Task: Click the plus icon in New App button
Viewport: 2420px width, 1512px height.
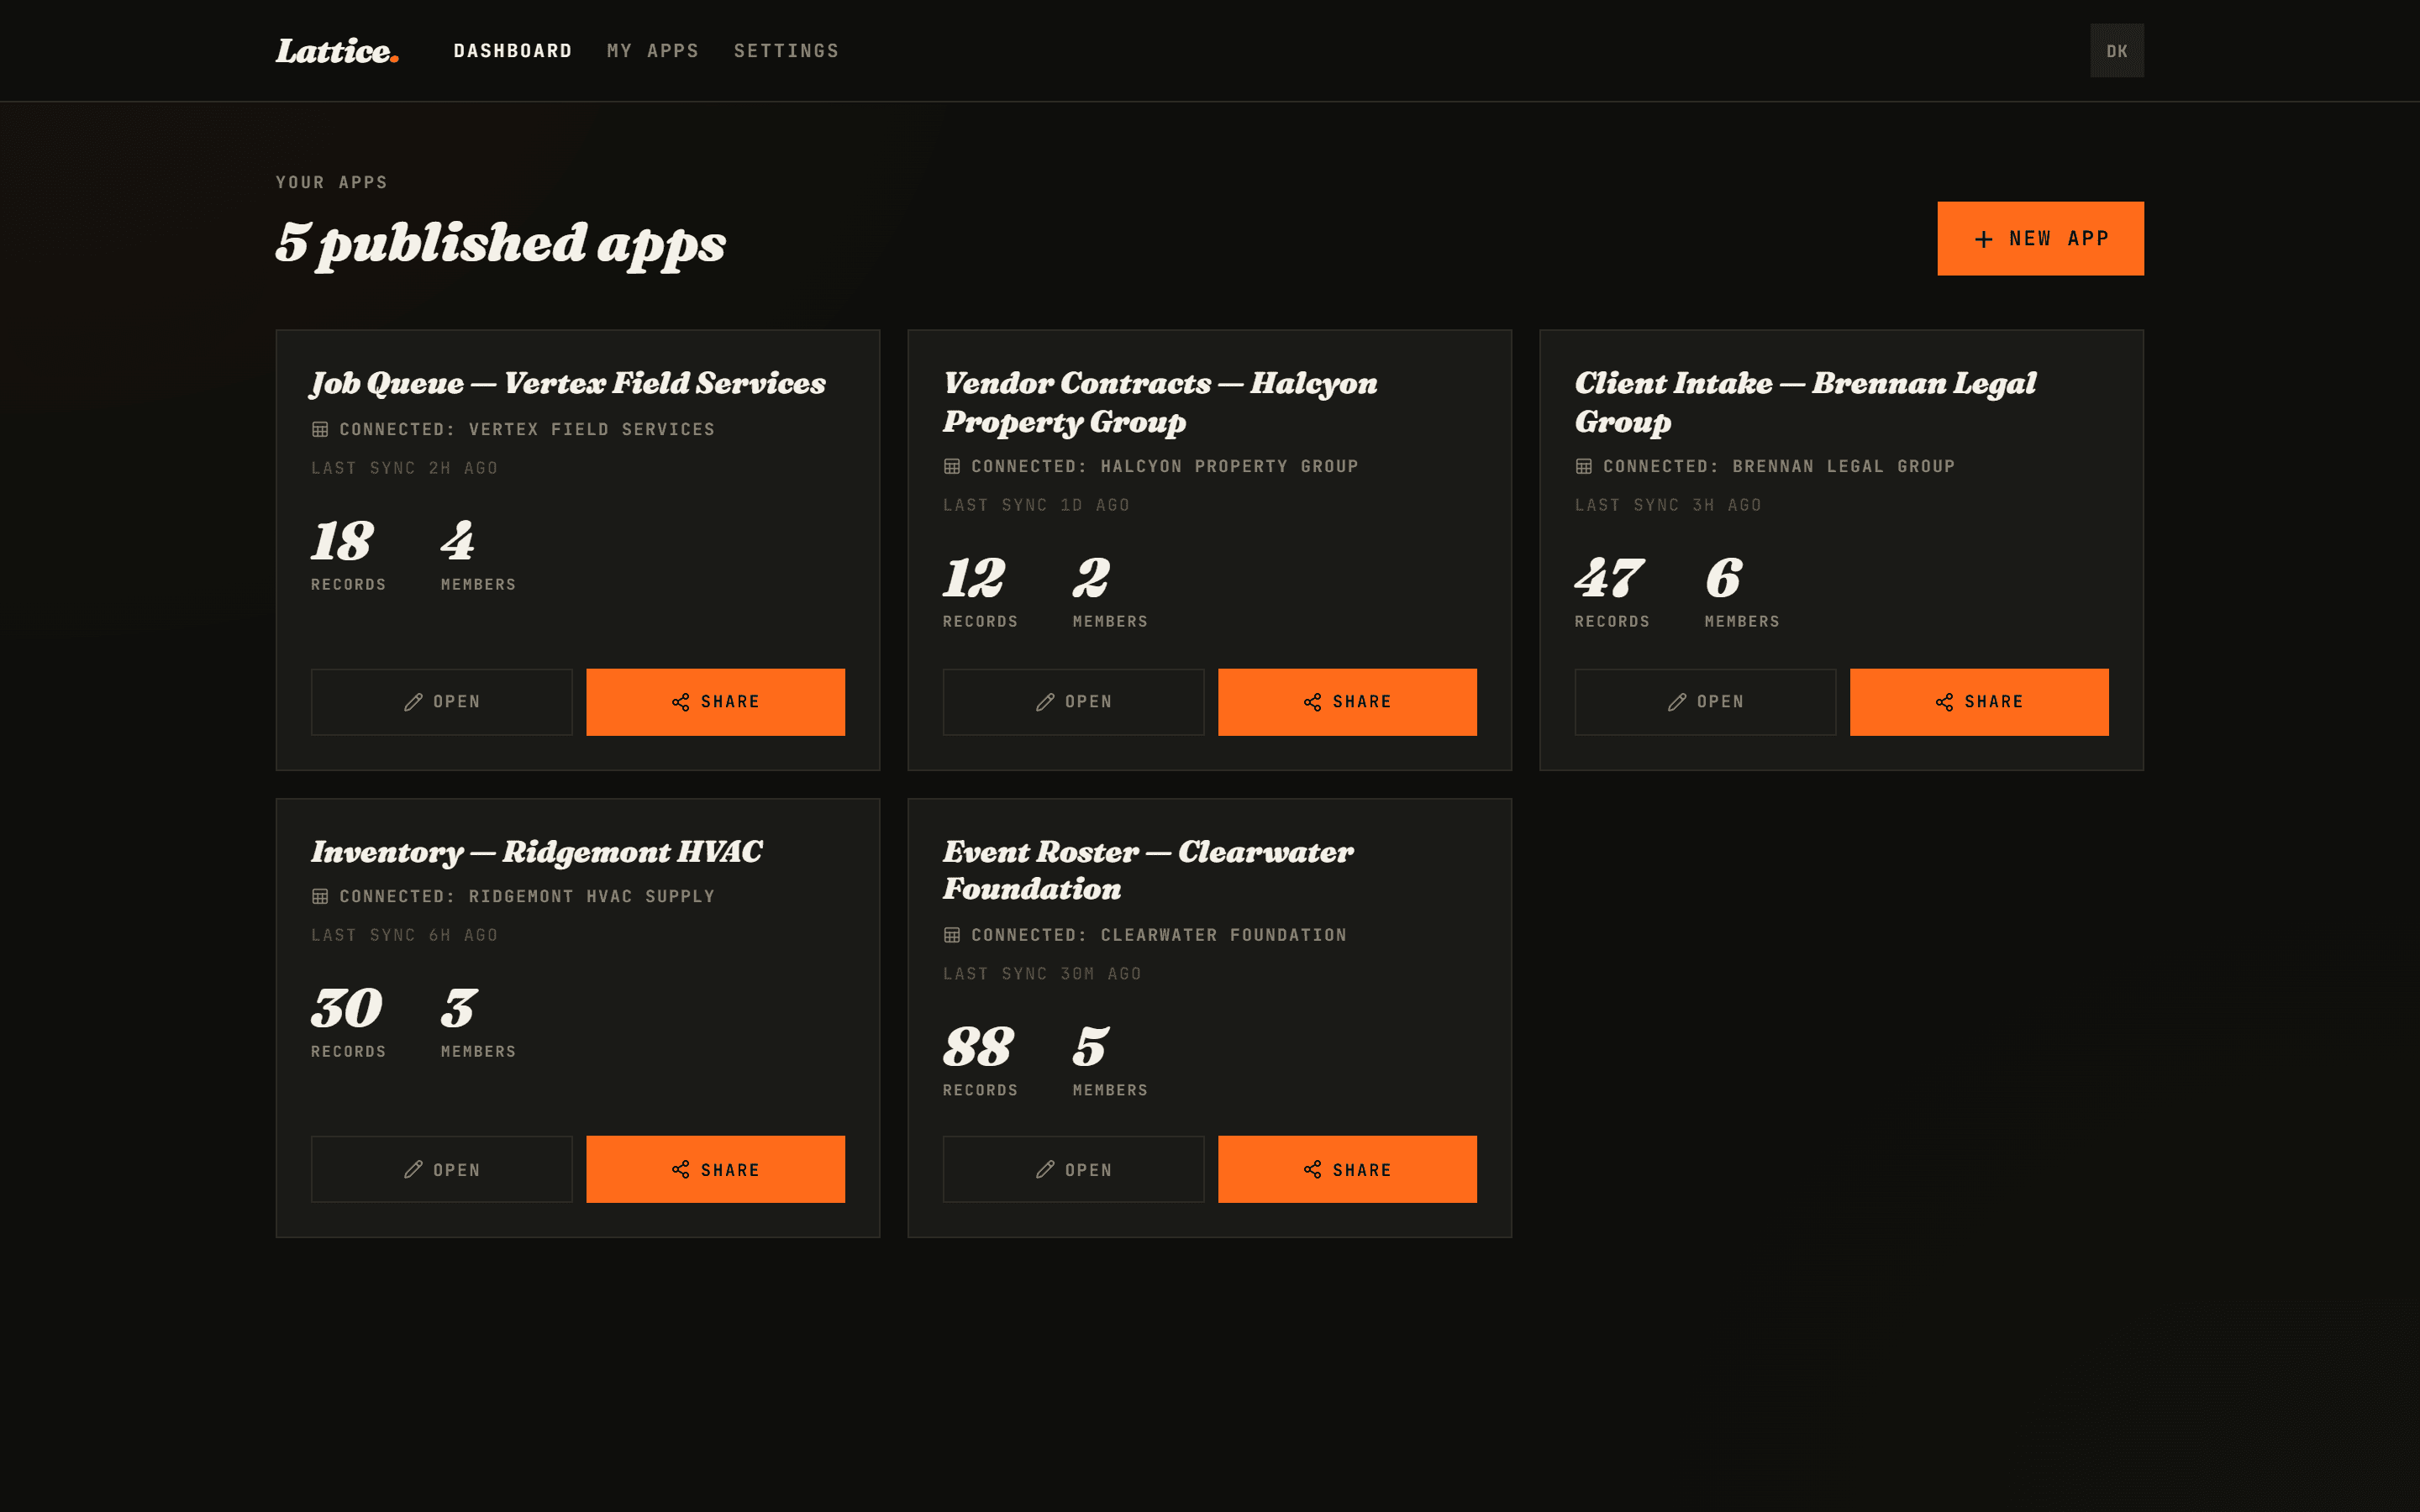Action: pos(1983,239)
